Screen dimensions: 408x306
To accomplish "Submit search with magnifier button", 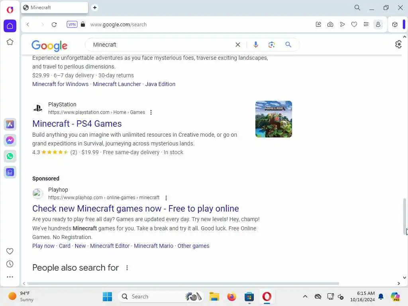I will (x=288, y=45).
